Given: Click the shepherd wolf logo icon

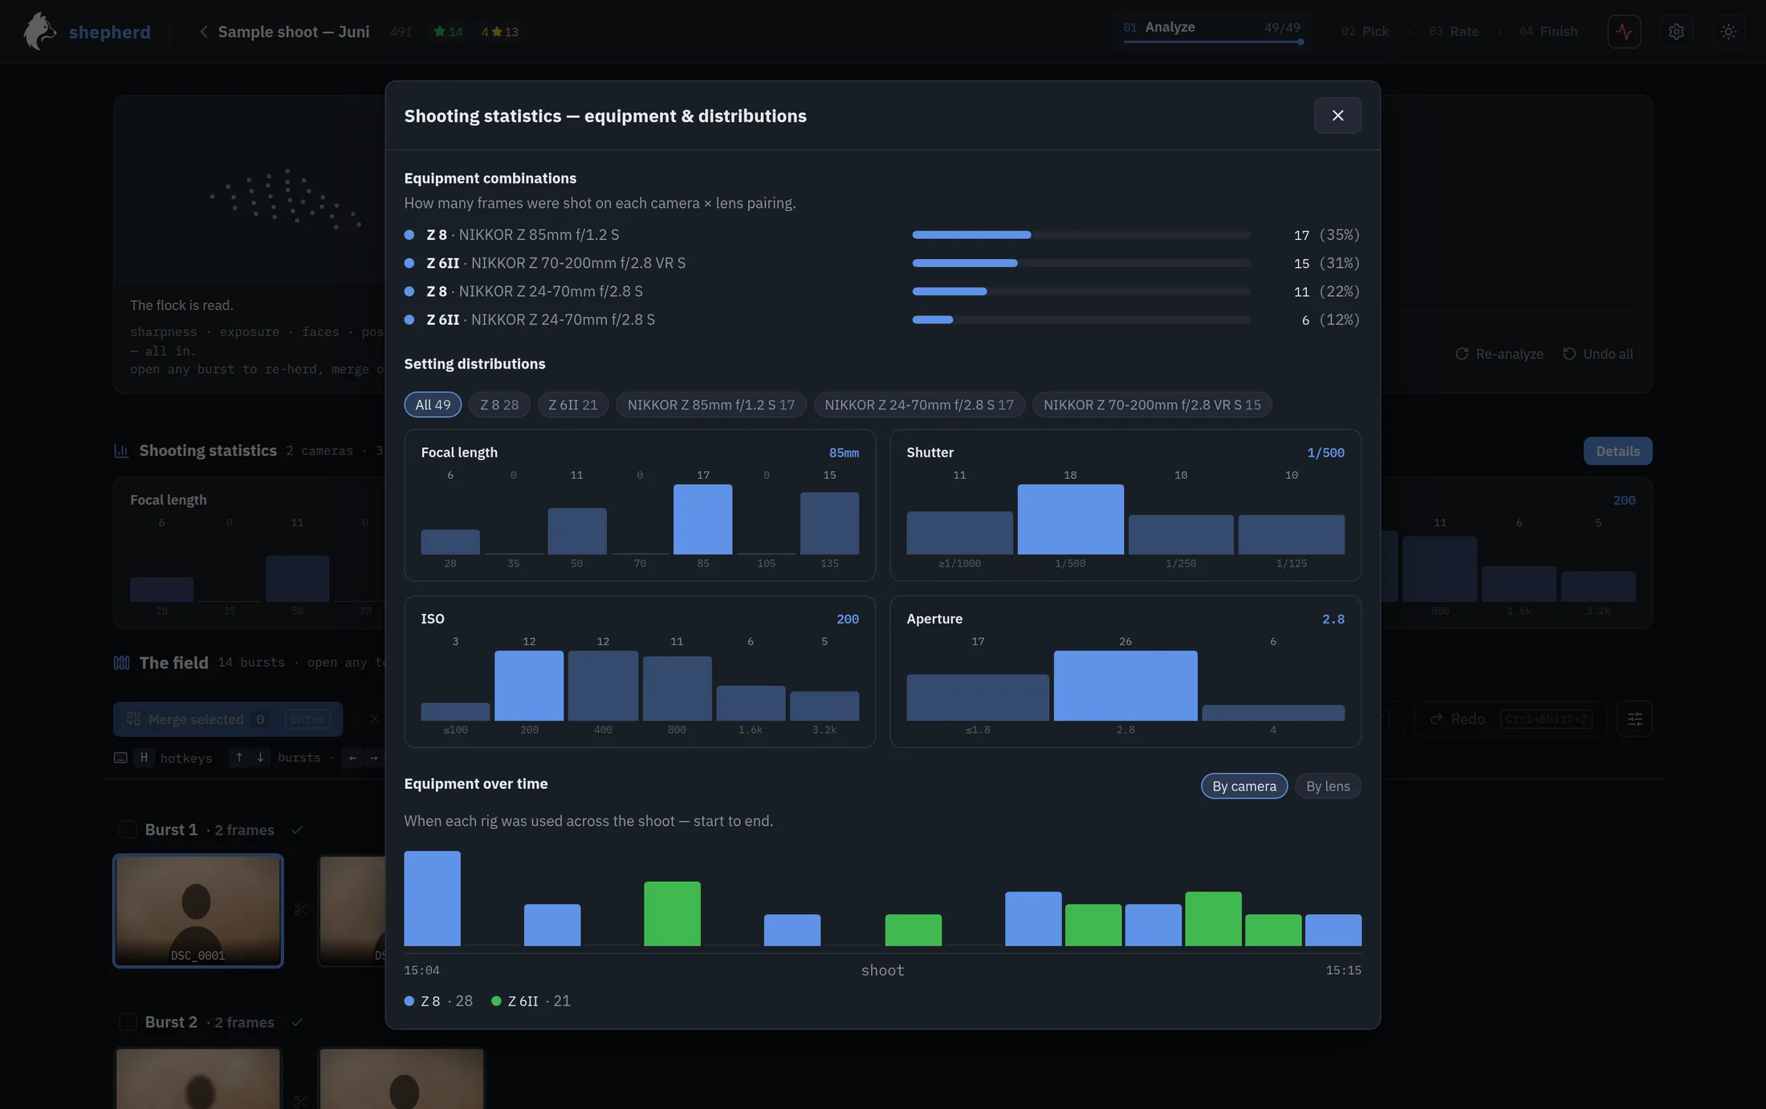Looking at the screenshot, I should click(39, 31).
